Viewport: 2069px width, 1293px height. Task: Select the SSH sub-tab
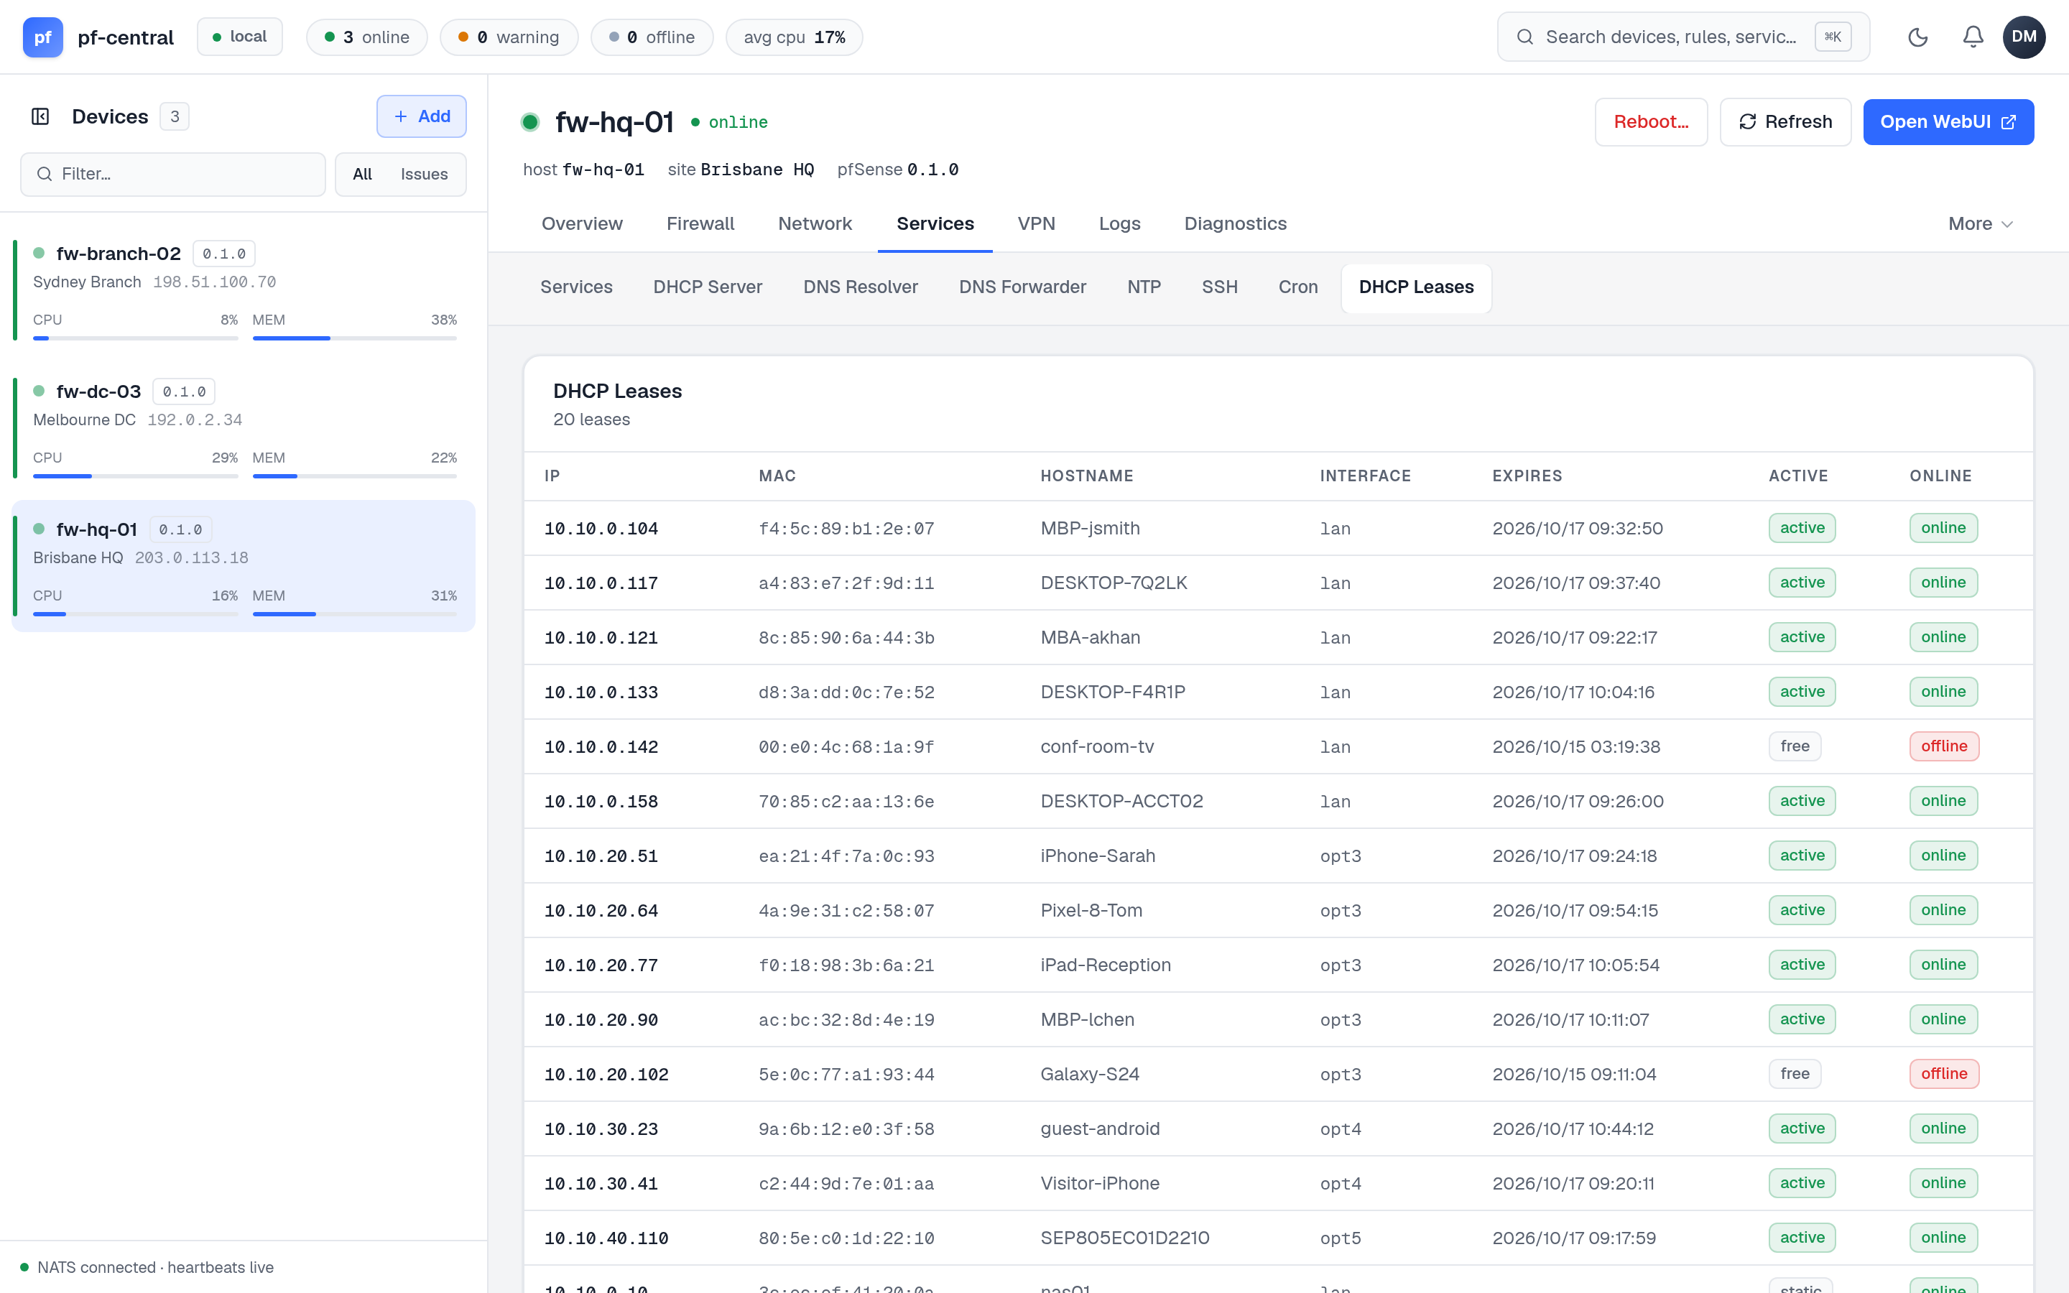1219,287
